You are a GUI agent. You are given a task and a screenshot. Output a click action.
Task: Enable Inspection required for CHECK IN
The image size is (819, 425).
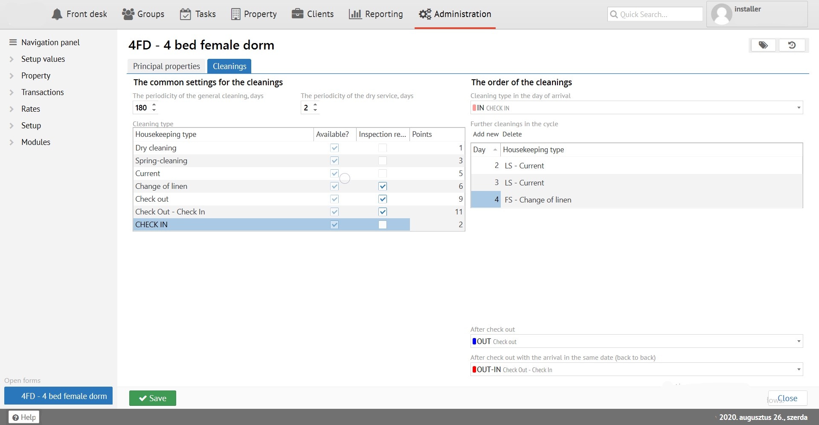pos(383,225)
